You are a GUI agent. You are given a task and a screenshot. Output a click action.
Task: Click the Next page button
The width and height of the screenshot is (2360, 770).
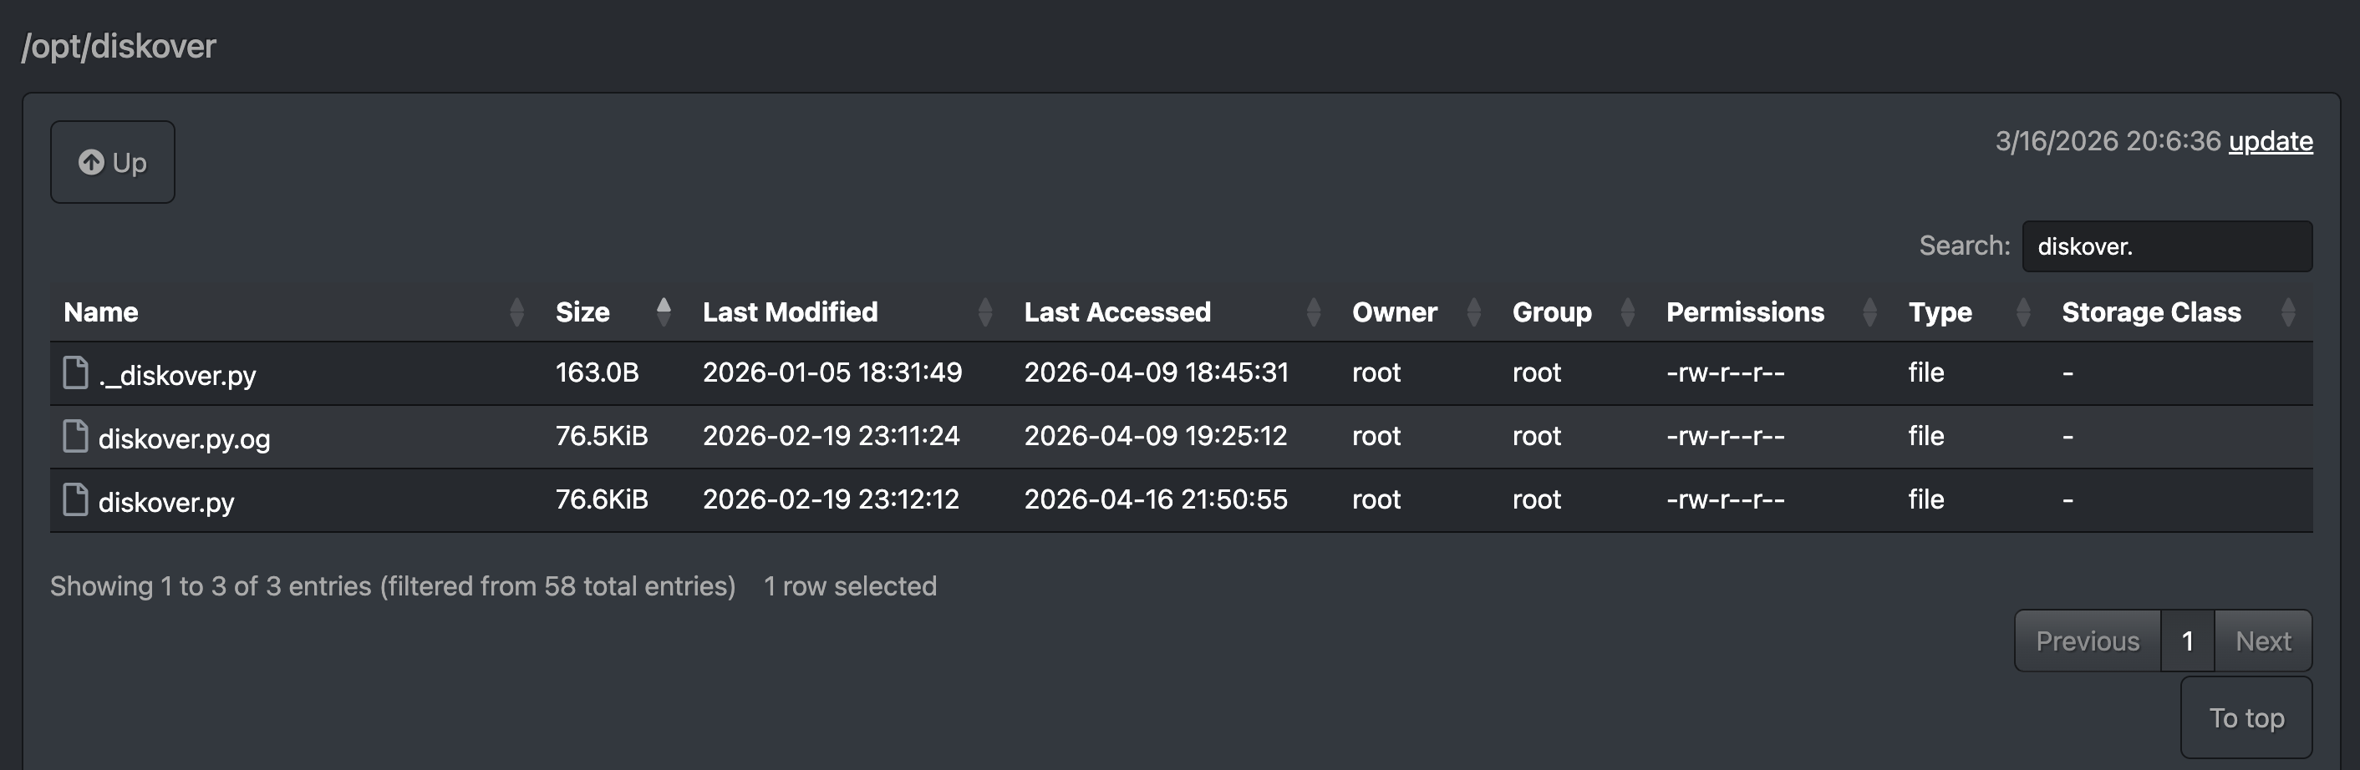[2263, 641]
